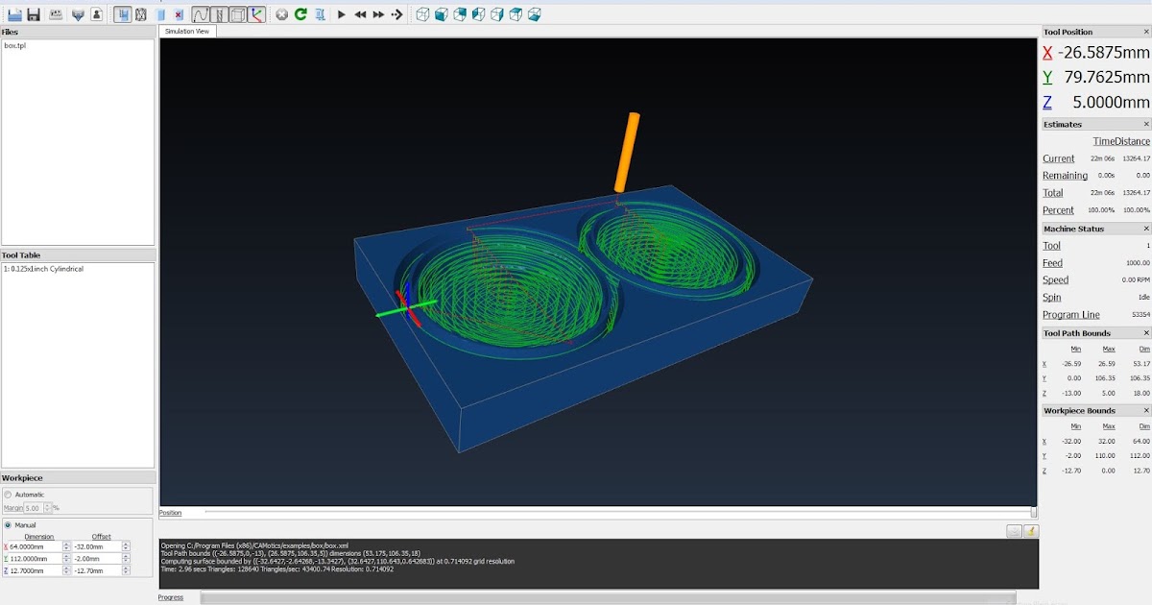Open the Progress tab at the bottom
This screenshot has height=605, width=1152.
(x=173, y=597)
